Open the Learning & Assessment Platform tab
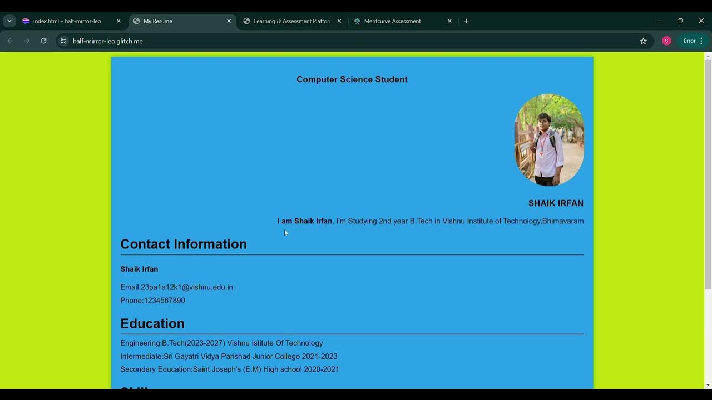The height and width of the screenshot is (400, 712). [292, 21]
